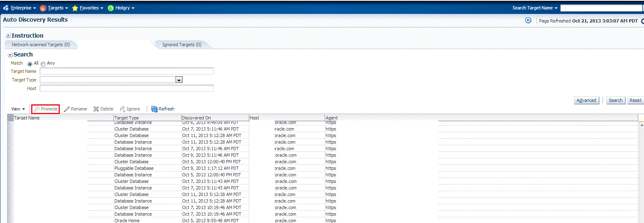Switch to Ignored Targets (0) tab
Screen dimensions: 644x223
point(182,45)
